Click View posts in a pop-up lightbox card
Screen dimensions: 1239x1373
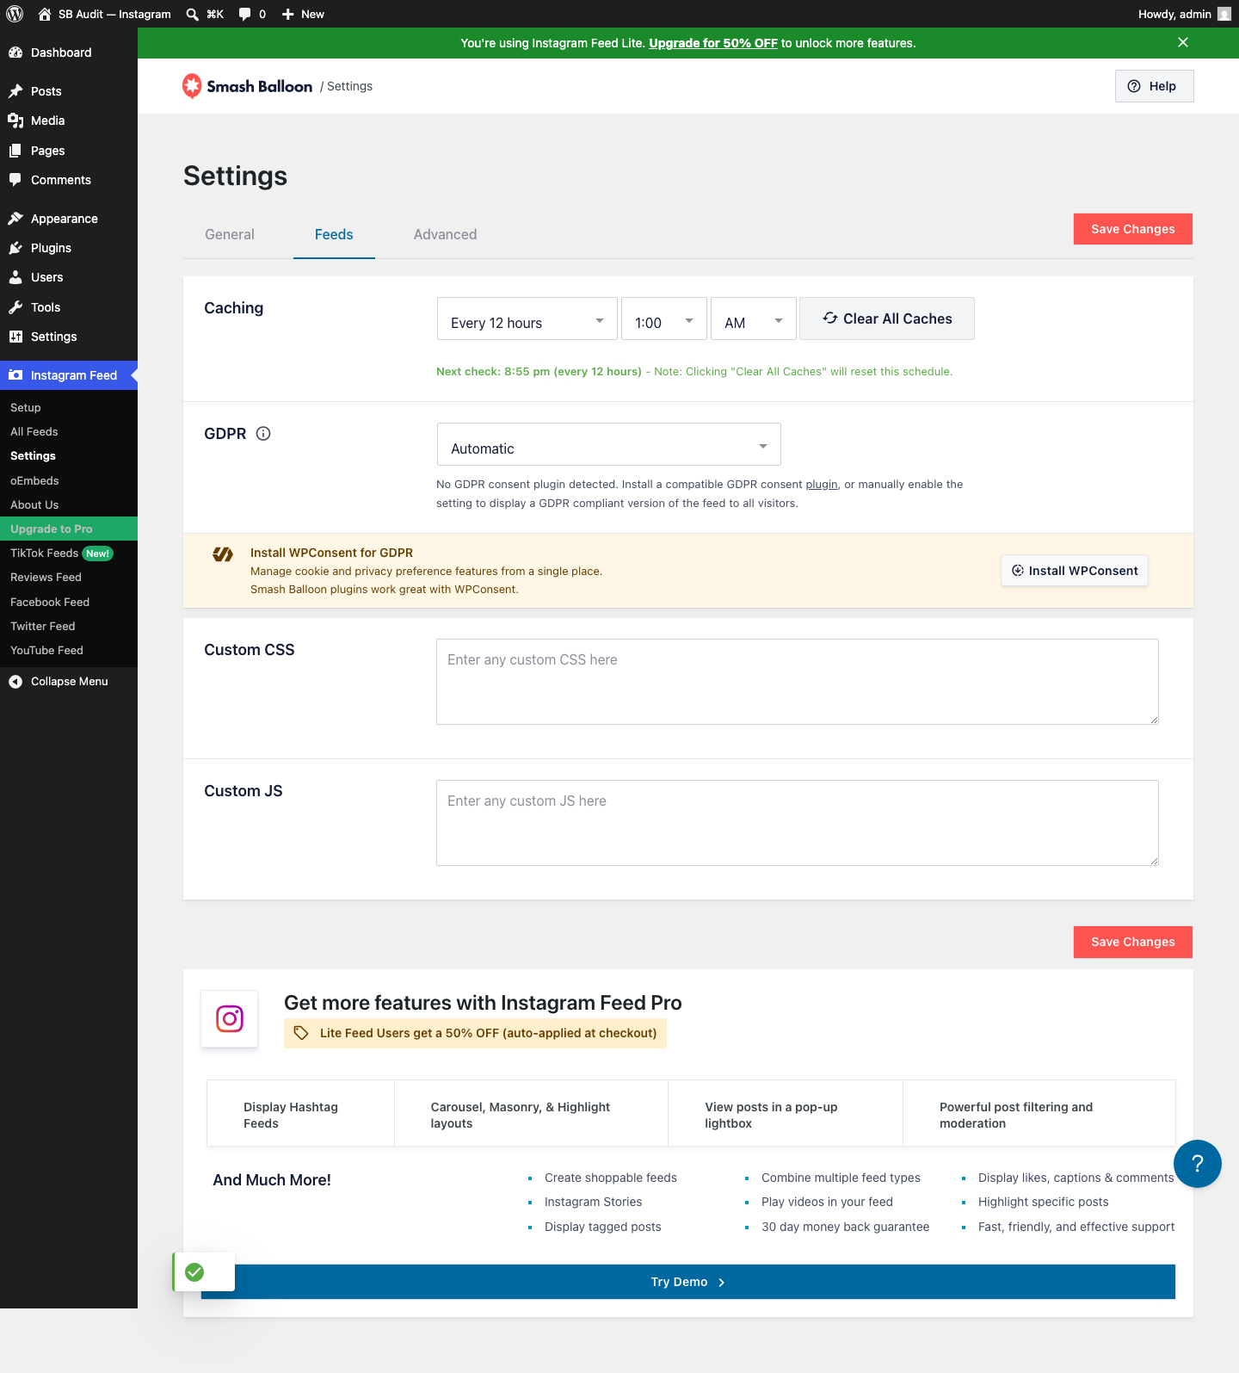(786, 1114)
